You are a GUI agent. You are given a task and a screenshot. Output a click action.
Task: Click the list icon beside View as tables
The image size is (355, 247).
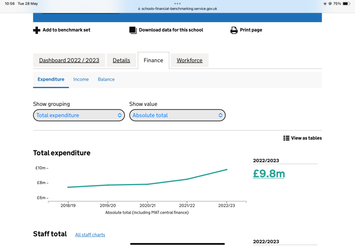pyautogui.click(x=286, y=138)
